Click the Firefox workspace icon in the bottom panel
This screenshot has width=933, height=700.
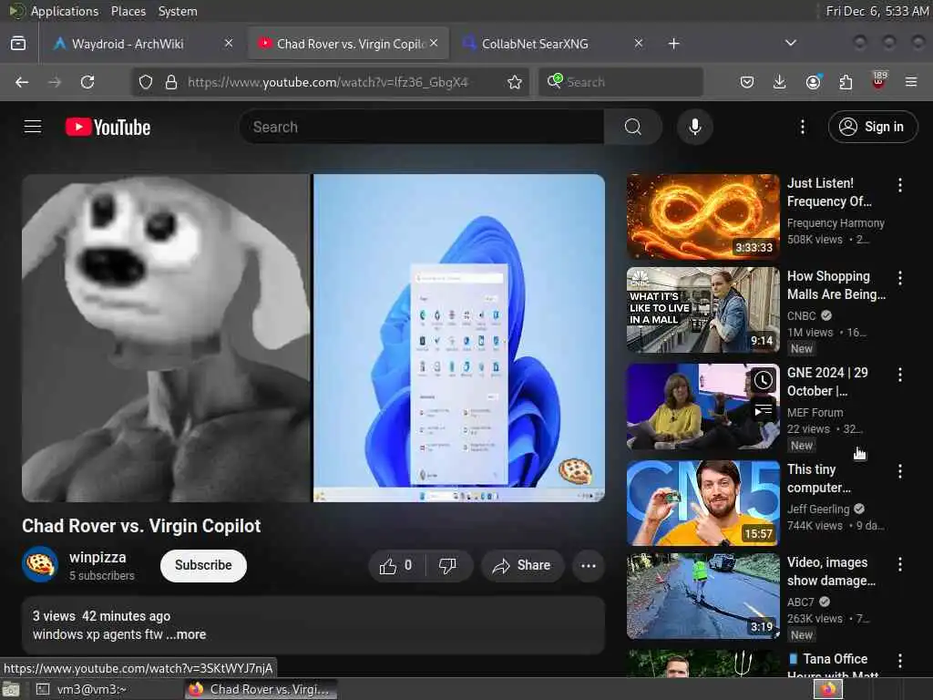click(828, 689)
